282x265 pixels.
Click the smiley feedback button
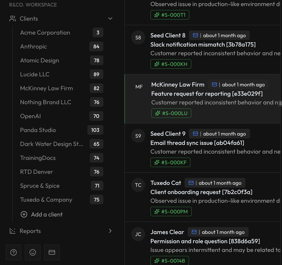pos(33,252)
